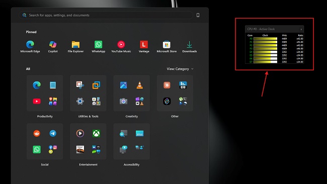Expand more apps in Entertainment folder
The width and height of the screenshot is (327, 184).
pyautogui.click(x=96, y=149)
